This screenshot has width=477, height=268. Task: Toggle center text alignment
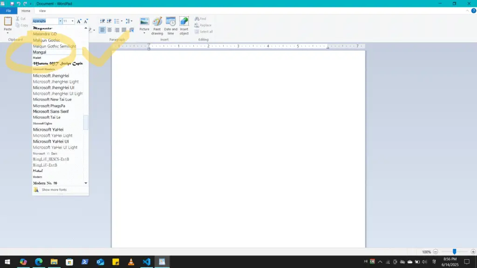point(109,30)
